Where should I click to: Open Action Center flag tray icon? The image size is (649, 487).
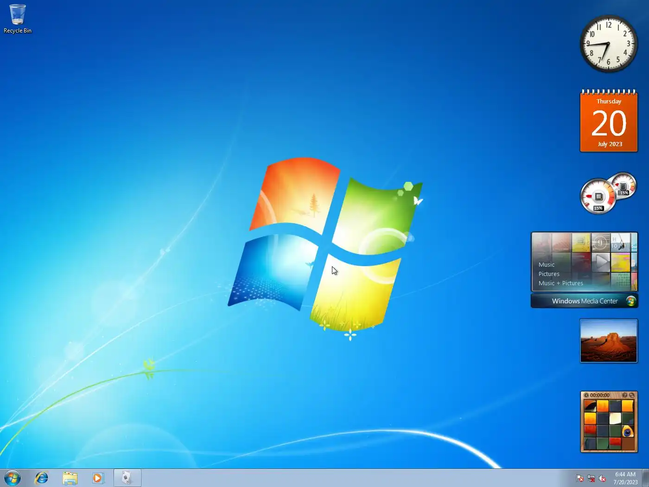pyautogui.click(x=580, y=478)
